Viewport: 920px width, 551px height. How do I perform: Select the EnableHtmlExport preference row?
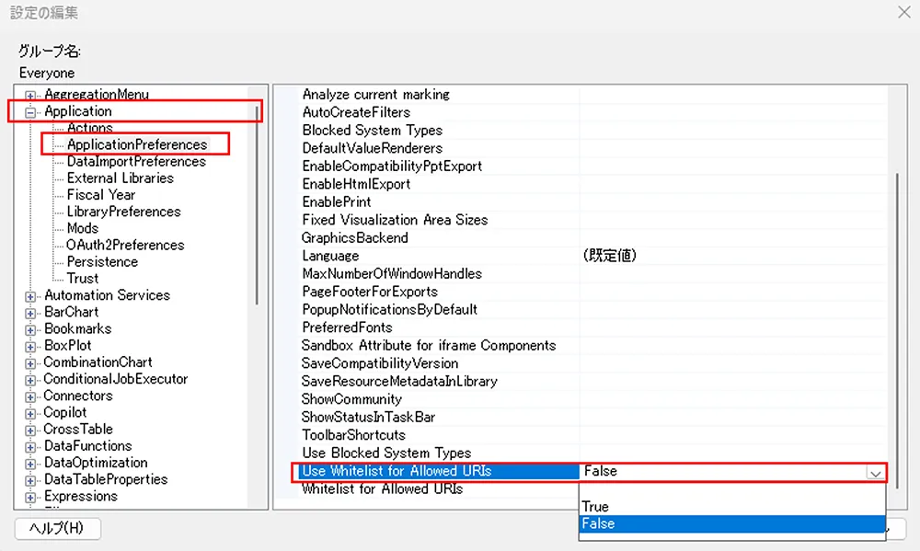pyautogui.click(x=356, y=184)
